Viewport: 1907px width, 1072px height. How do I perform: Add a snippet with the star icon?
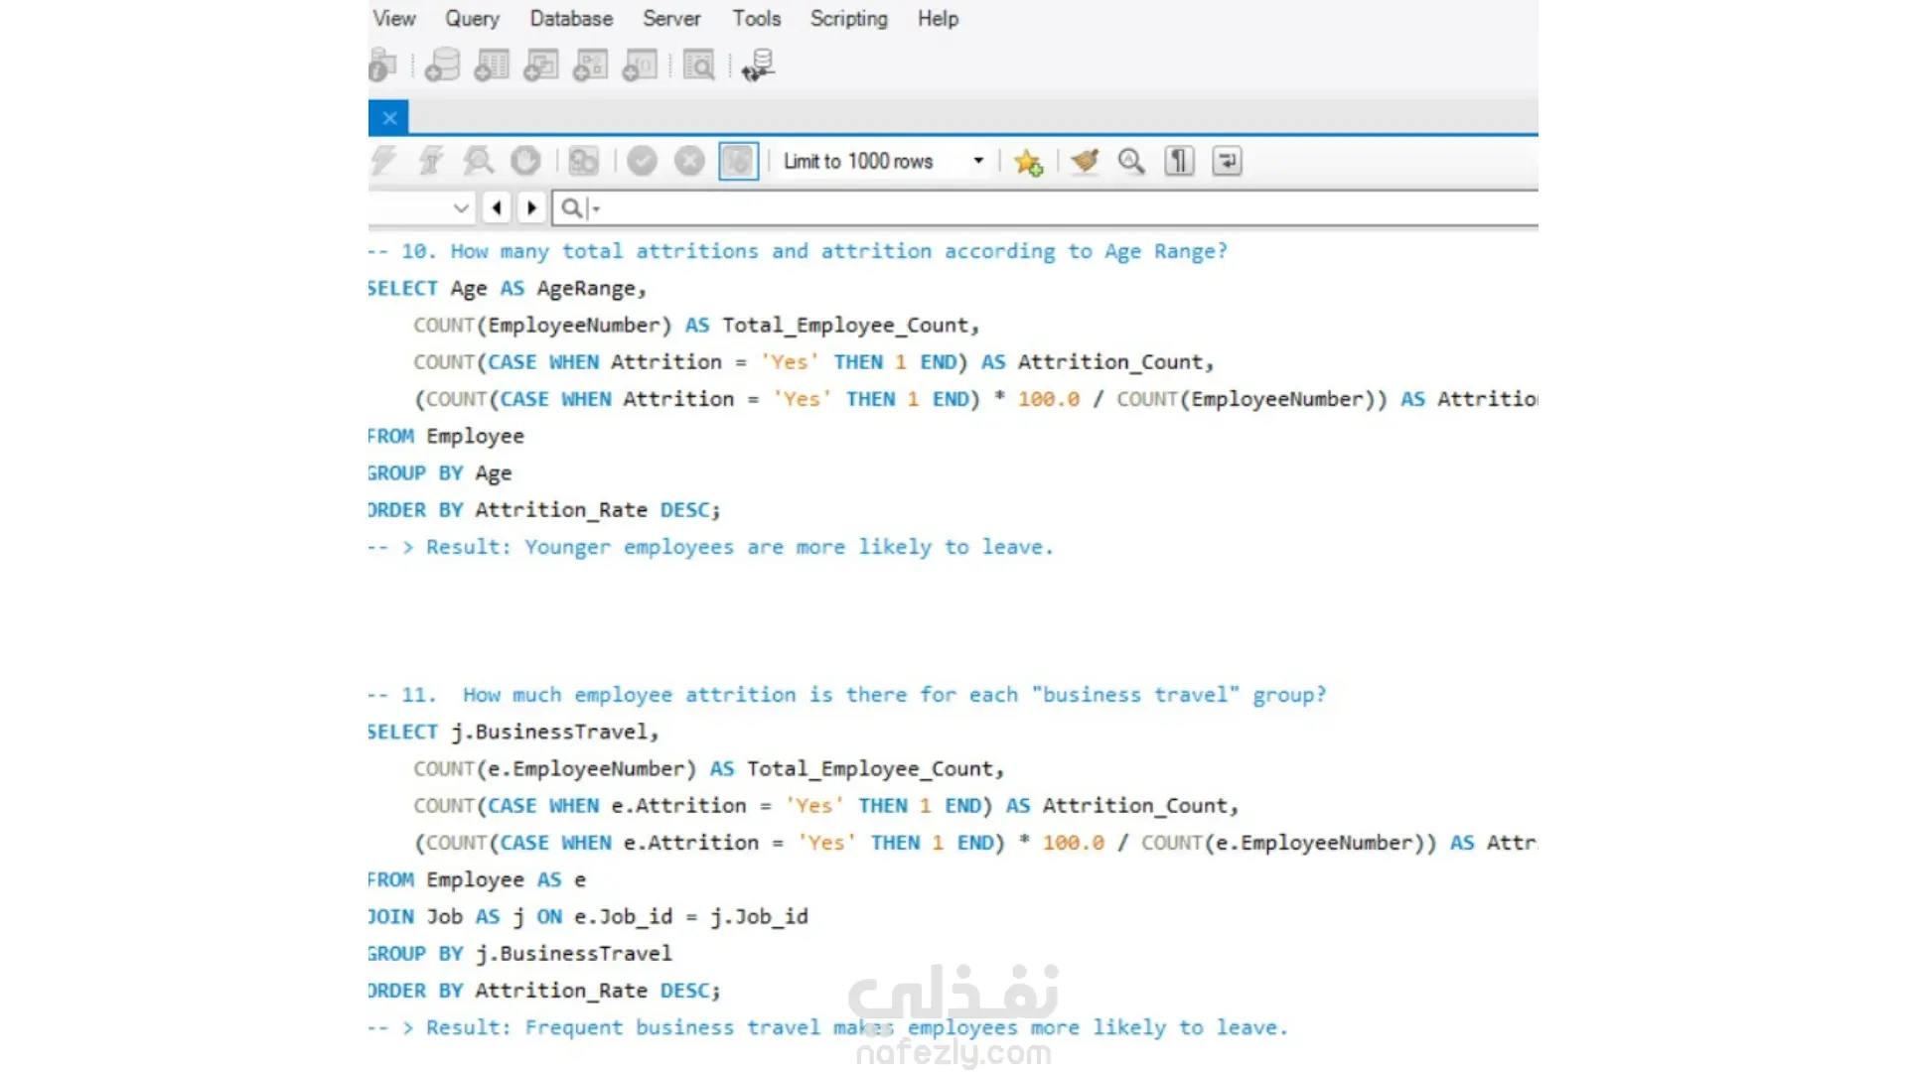1028,161
